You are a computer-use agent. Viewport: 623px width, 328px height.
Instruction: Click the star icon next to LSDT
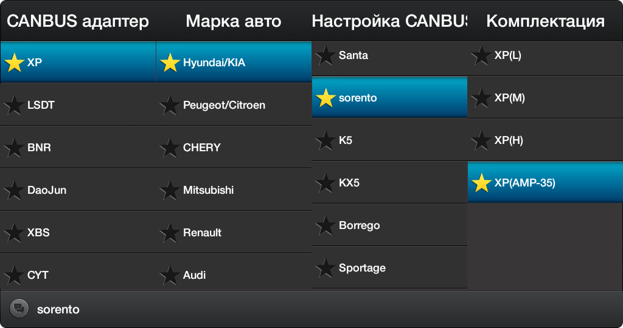[x=14, y=105]
